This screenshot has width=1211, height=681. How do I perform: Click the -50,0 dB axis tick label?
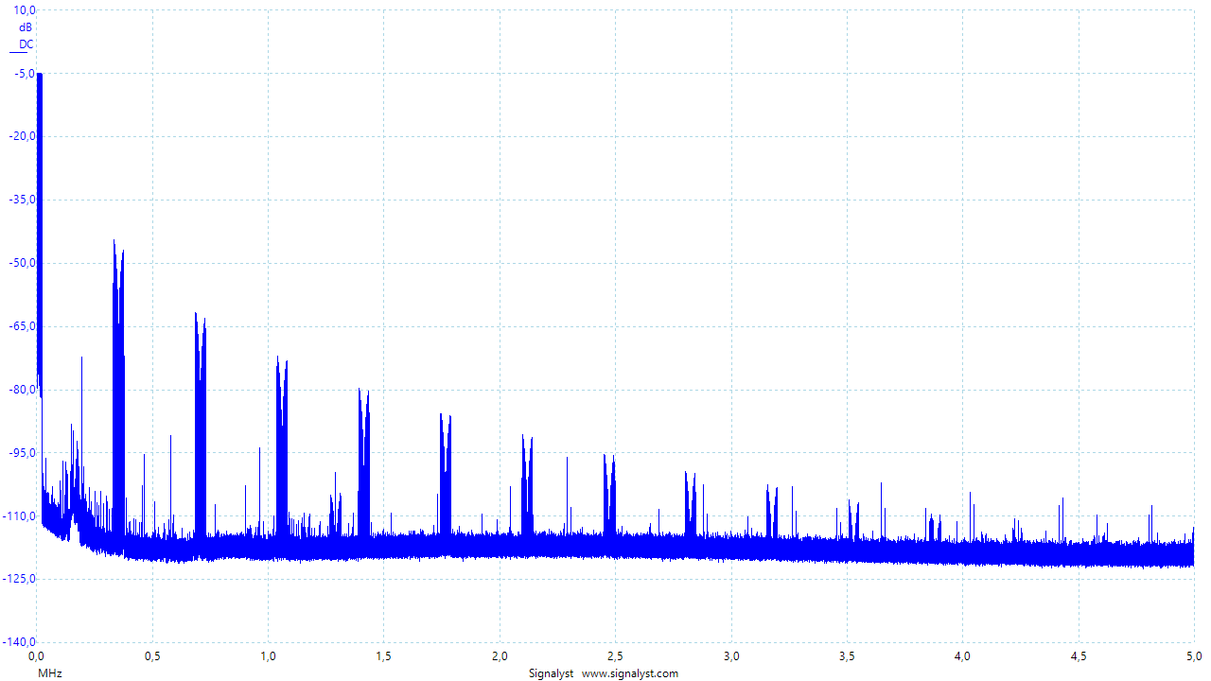pyautogui.click(x=19, y=263)
